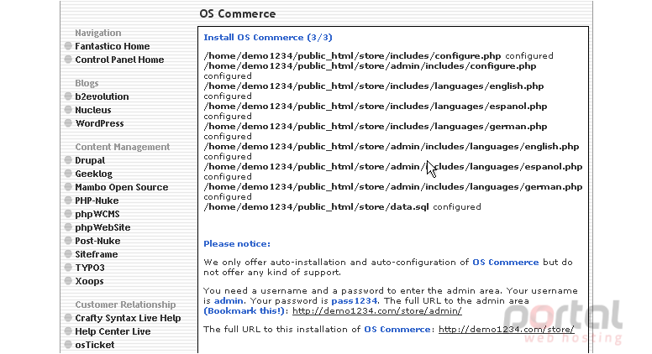
Task: Open Post-Nuke from the sidebar
Action: (97, 241)
